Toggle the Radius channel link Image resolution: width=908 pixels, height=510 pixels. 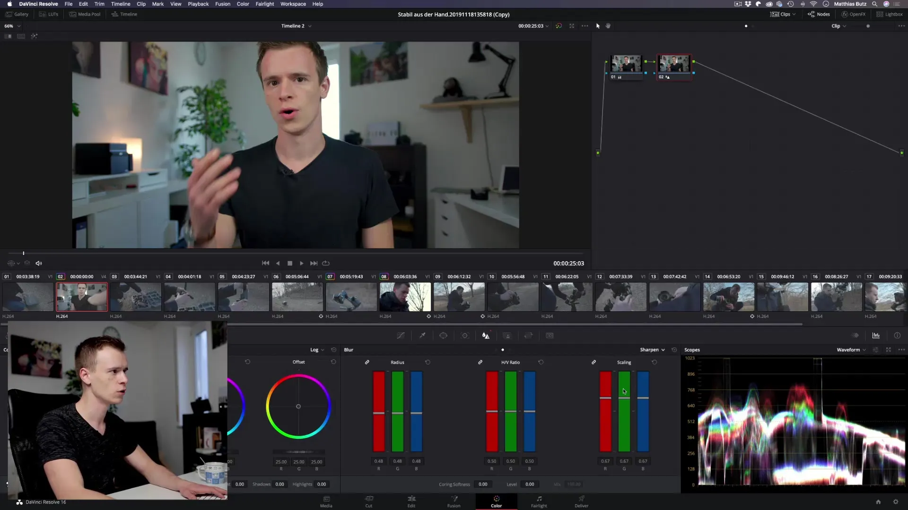[x=367, y=362]
